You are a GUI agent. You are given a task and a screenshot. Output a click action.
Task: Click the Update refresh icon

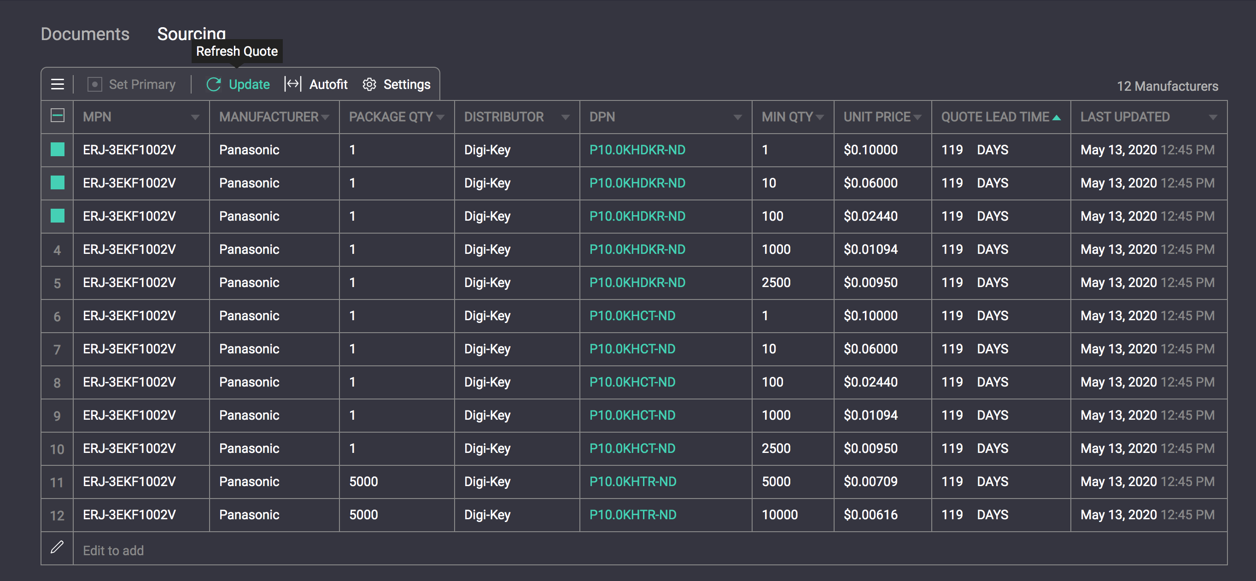pos(214,84)
